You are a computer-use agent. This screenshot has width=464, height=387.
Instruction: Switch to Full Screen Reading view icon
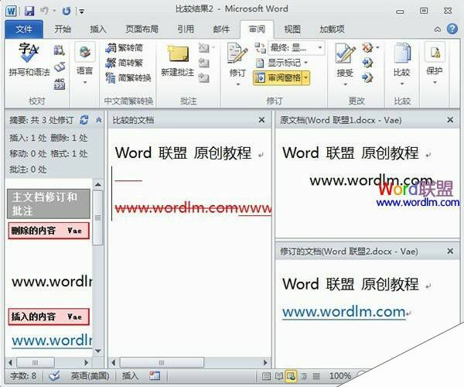tap(278, 376)
